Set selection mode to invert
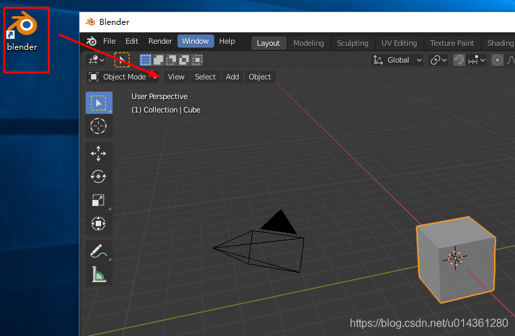The width and height of the screenshot is (515, 336). [x=184, y=60]
